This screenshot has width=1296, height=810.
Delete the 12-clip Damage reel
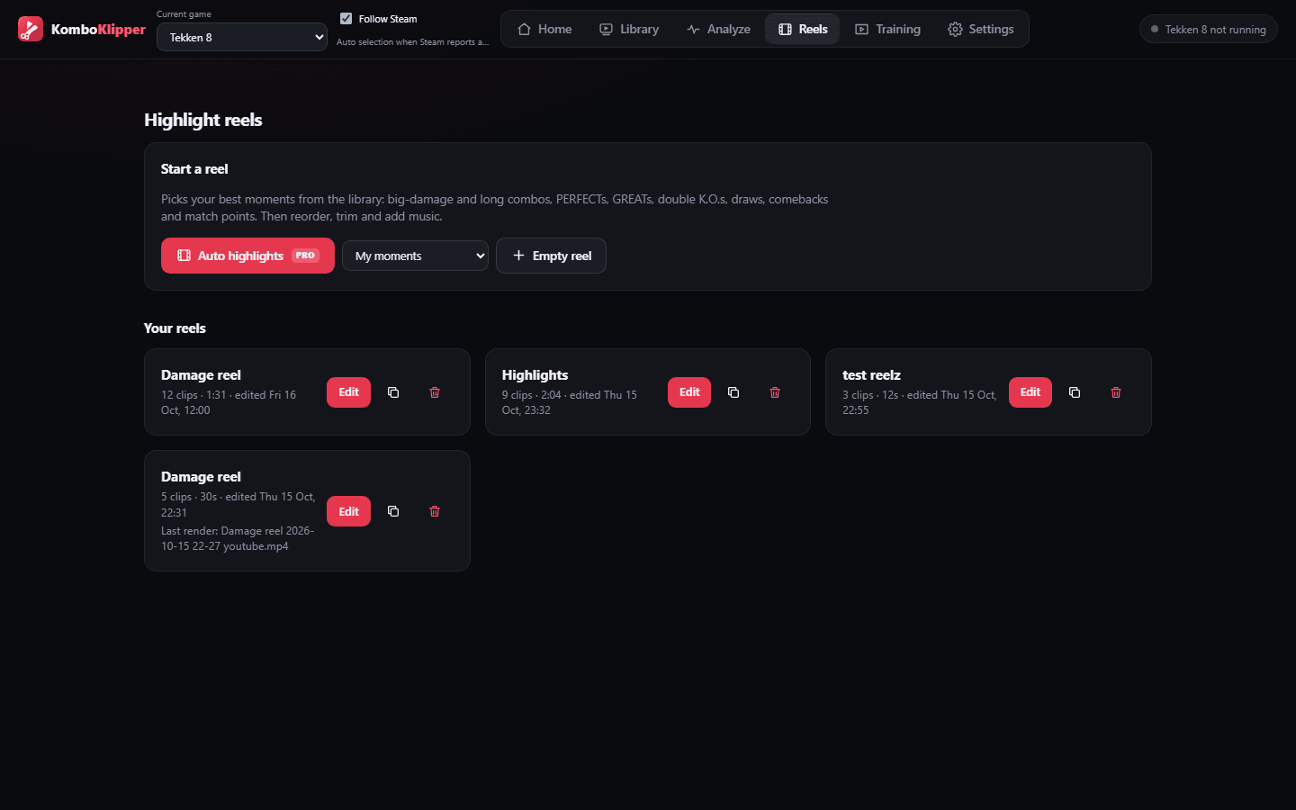pos(435,392)
